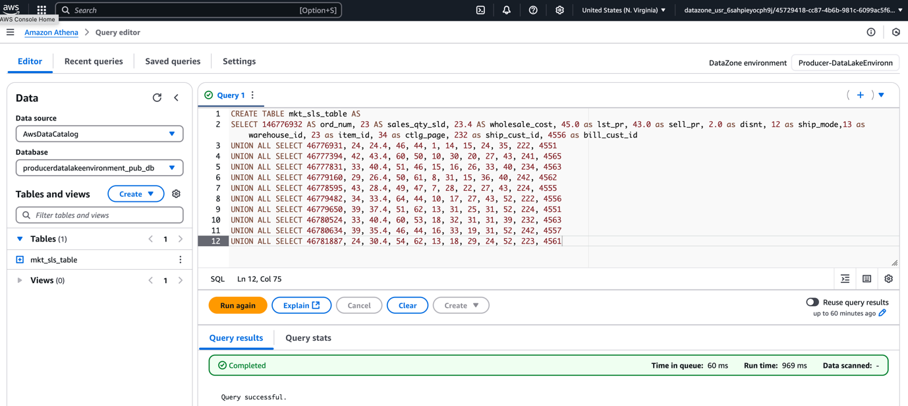
Task: Switch to the Recent queries tab
Action: click(x=93, y=61)
